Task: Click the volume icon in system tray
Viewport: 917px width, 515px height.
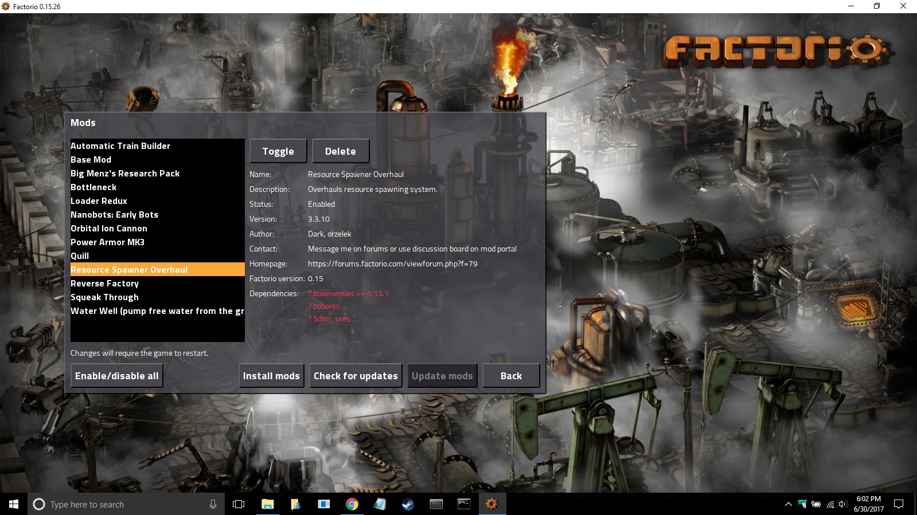Action: [842, 504]
